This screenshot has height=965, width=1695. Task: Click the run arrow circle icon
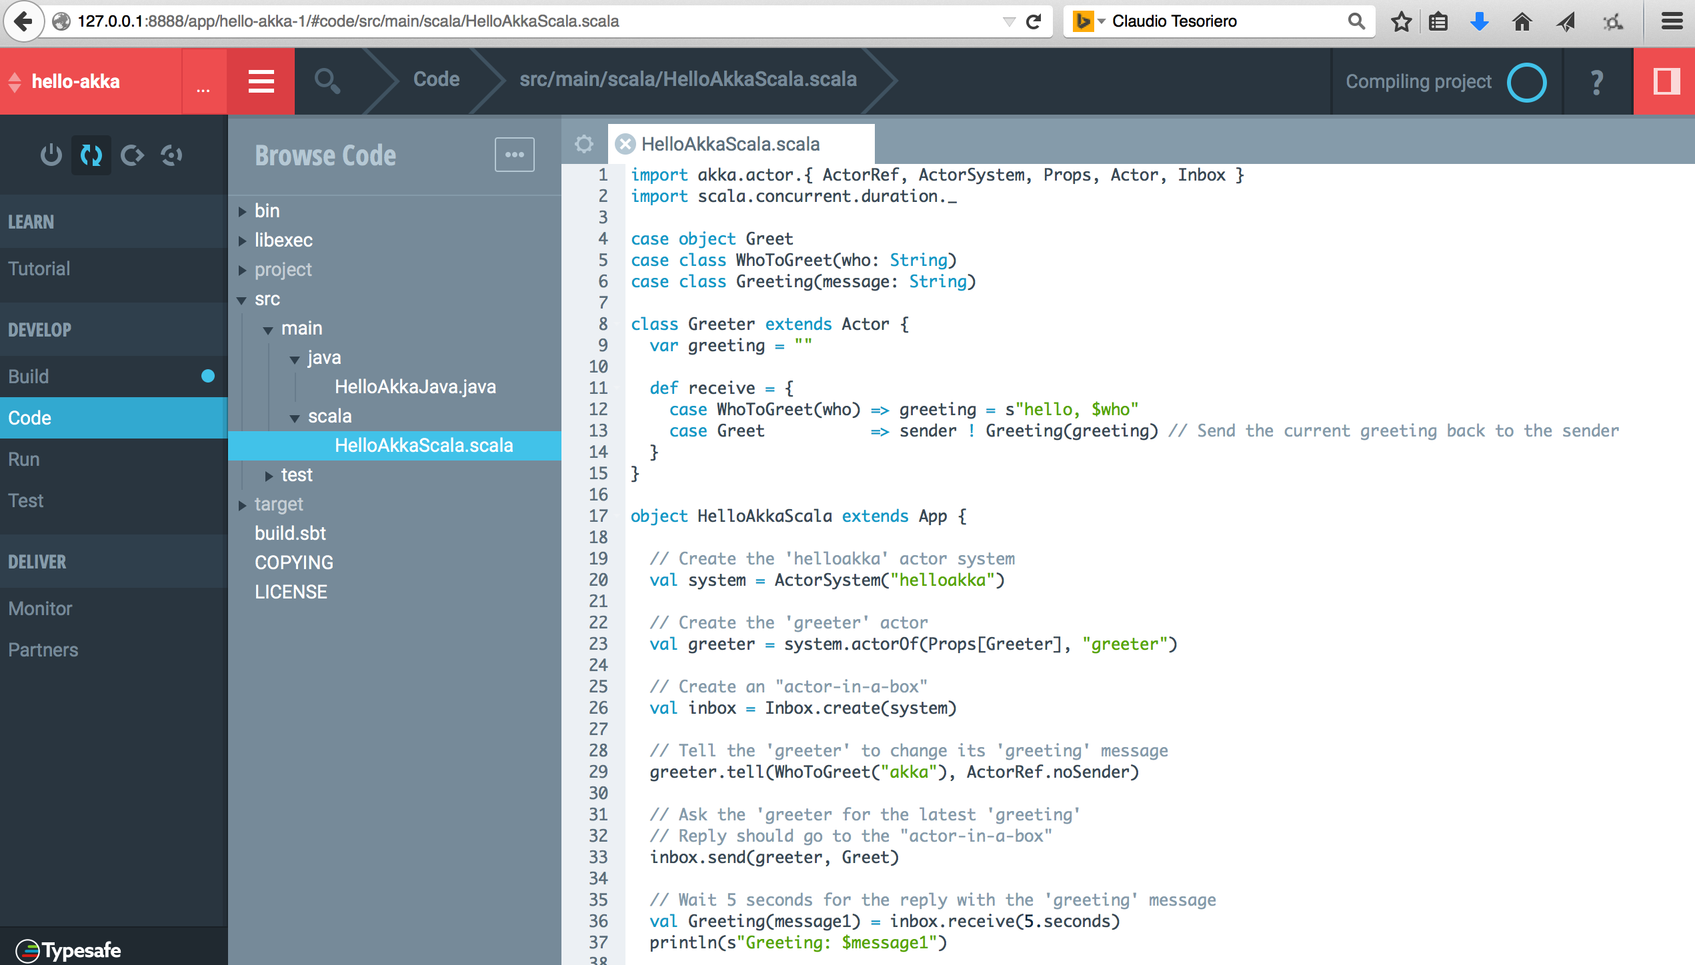coord(131,155)
